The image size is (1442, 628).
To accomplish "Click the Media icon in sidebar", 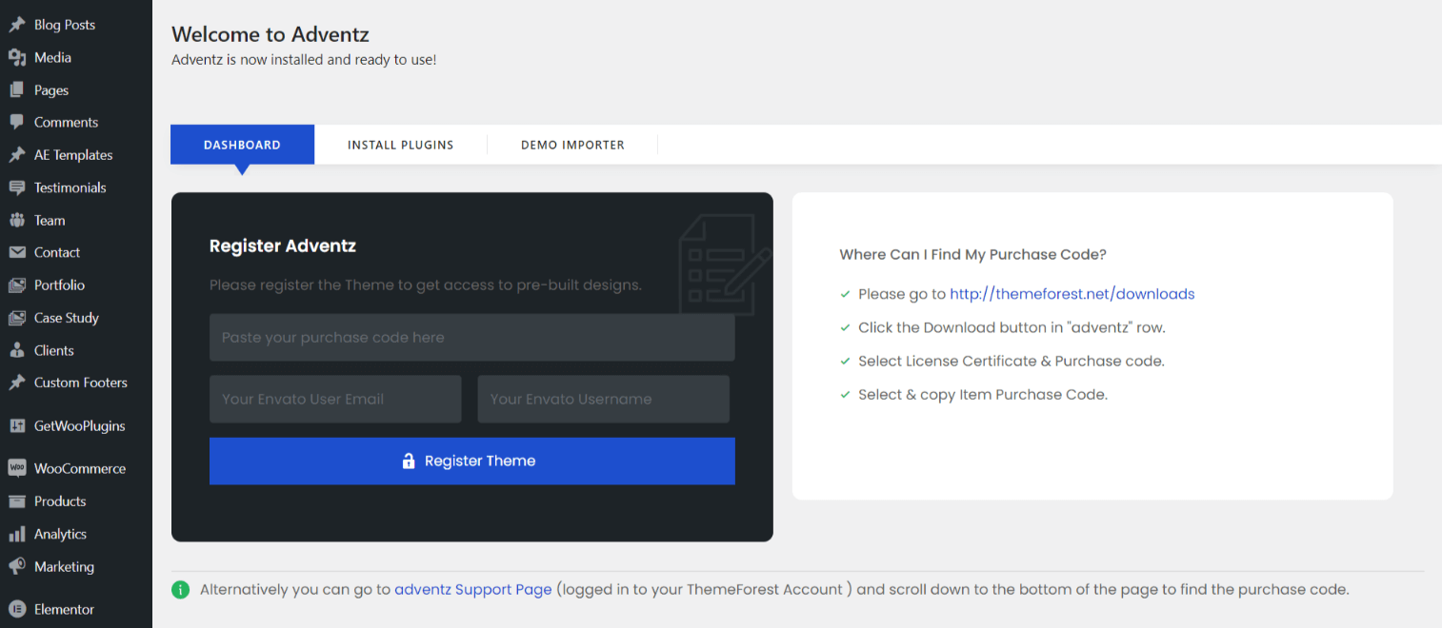I will coord(16,58).
